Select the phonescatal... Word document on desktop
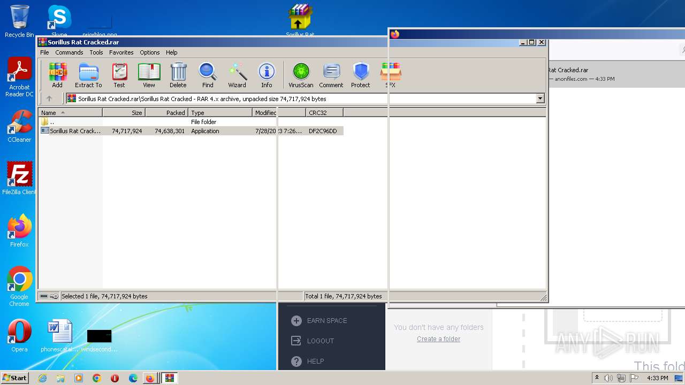Viewport: 685px width, 385px height. coord(59,335)
